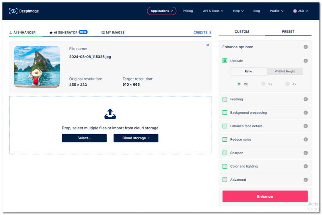Click info icon next to Reduce noise
Viewport: 322px width, 215px height.
[305, 140]
